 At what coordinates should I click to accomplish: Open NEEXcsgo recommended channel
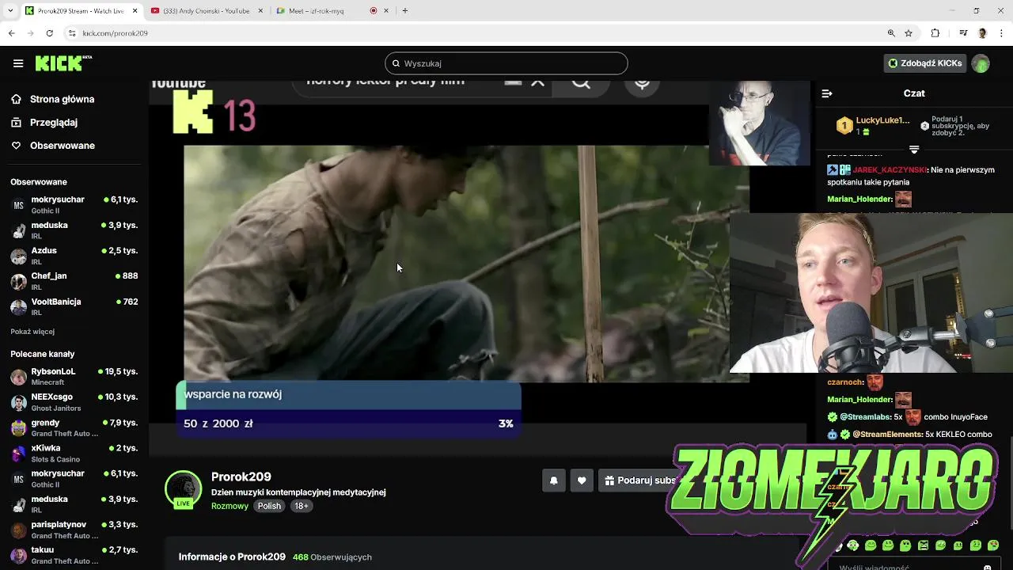(74, 401)
